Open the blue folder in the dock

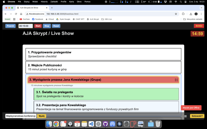click(151, 124)
